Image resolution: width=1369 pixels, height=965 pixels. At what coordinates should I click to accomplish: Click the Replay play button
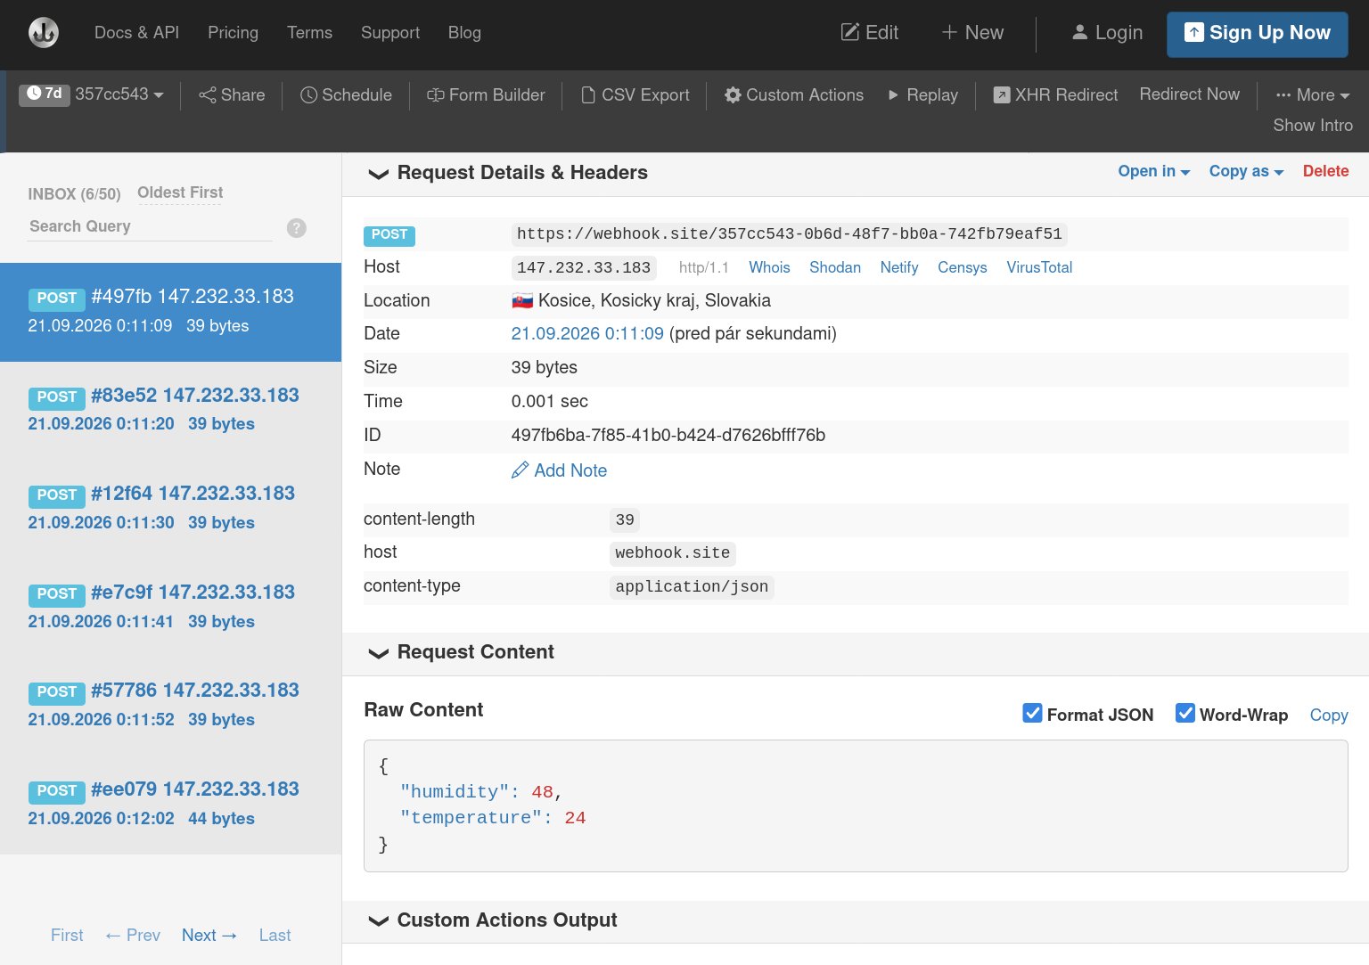pyautogui.click(x=922, y=94)
